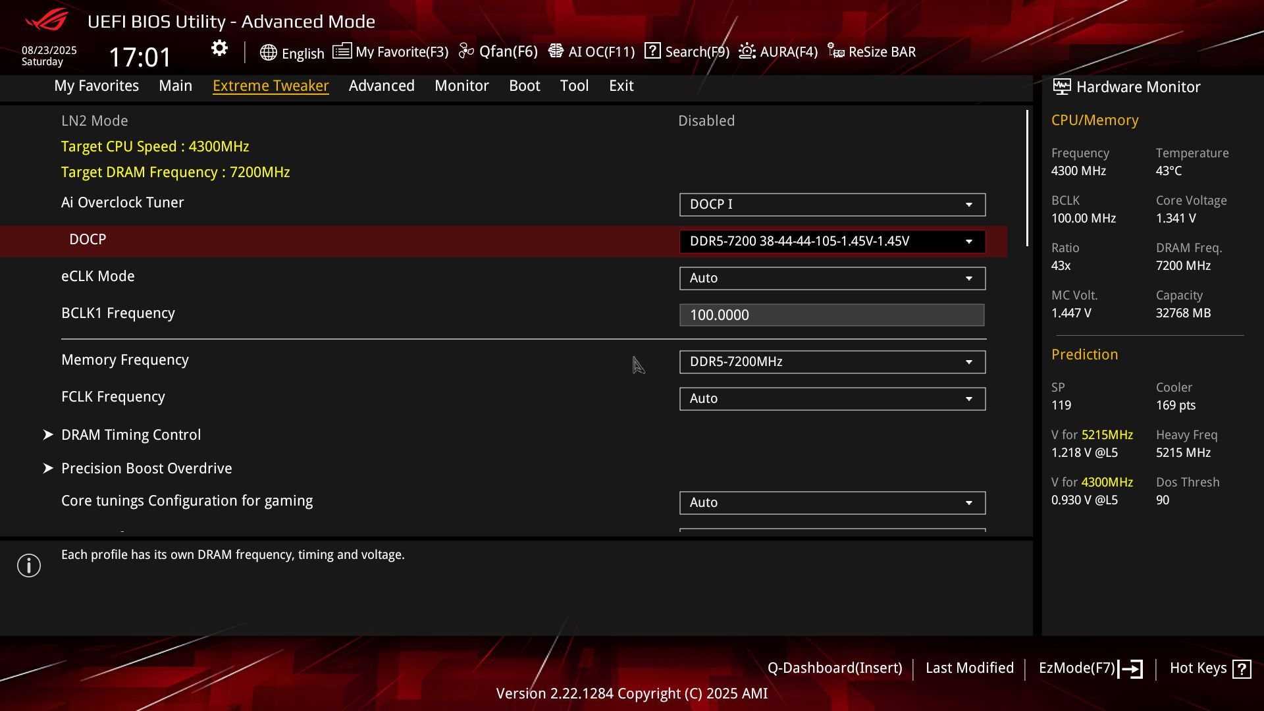Click Target CPU Speed : 4300MHz text

click(x=155, y=146)
